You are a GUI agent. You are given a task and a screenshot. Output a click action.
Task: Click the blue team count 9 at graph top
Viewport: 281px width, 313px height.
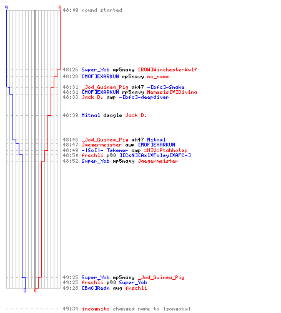tap(6, 8)
